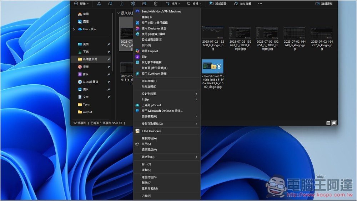Choose Blip in context menu

coord(167,57)
